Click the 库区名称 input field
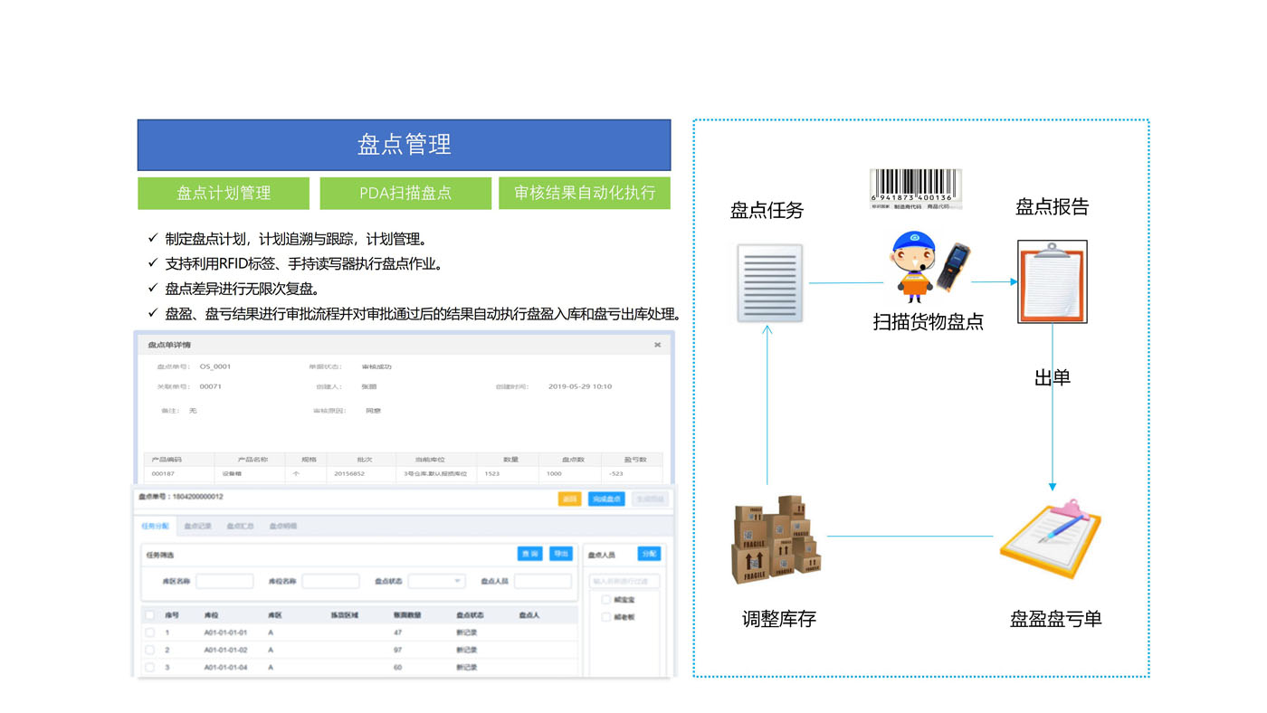Viewport: 1267px width, 713px height. 224,581
